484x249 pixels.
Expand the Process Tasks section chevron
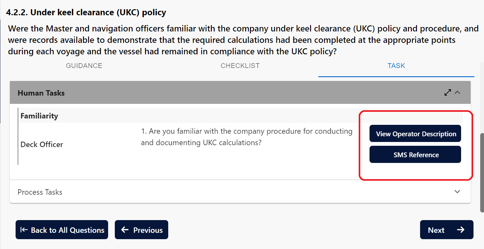coord(457,192)
